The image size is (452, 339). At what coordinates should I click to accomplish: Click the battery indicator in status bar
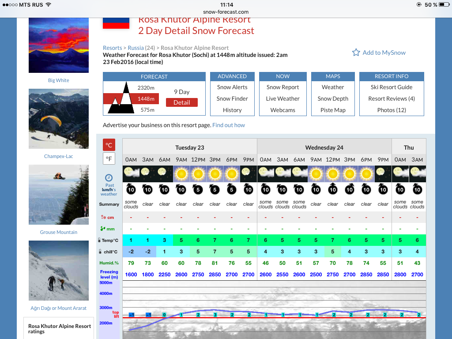(x=444, y=4)
